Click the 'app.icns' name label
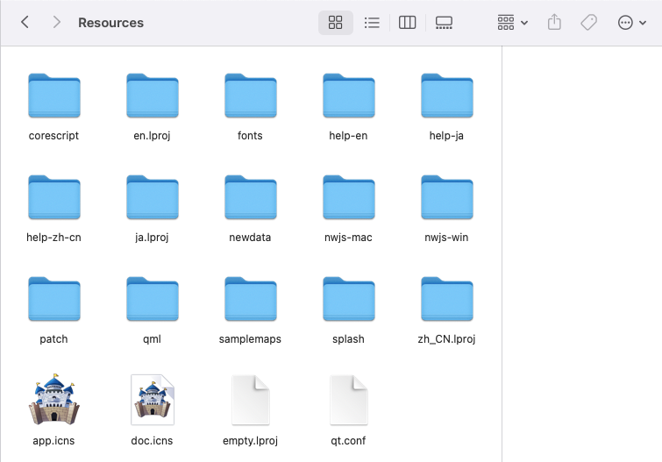This screenshot has height=462, width=662. click(53, 441)
